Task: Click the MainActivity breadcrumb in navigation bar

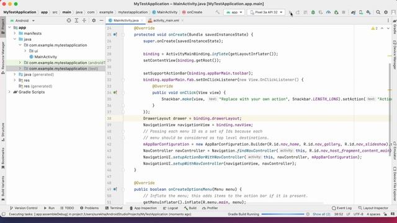Action: (x=165, y=12)
